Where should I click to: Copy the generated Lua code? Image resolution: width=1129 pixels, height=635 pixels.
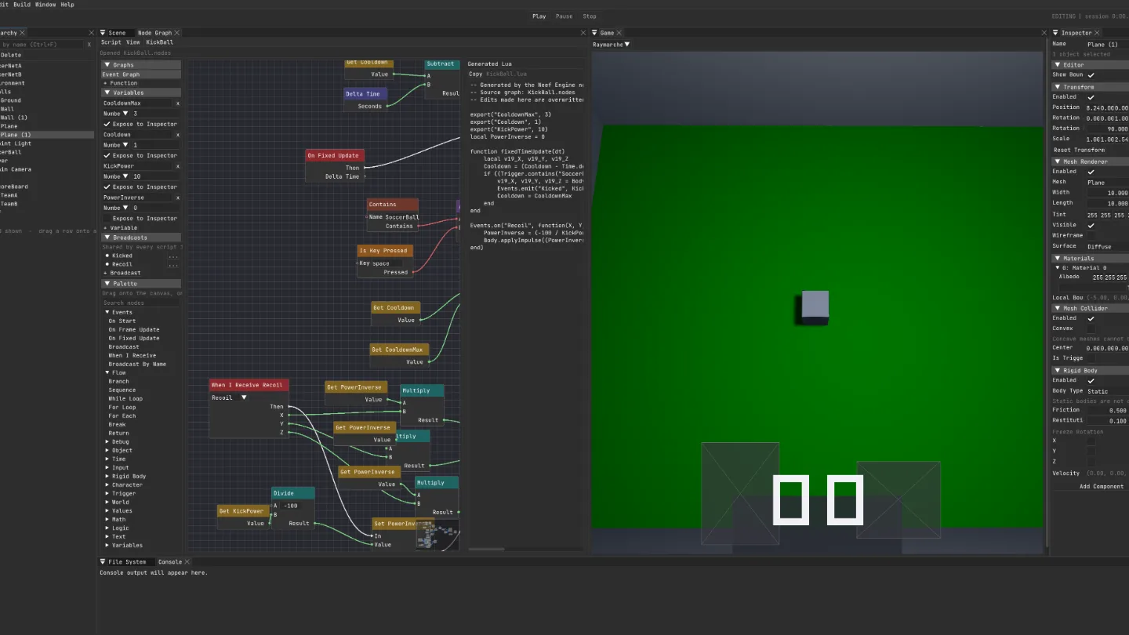click(x=475, y=74)
